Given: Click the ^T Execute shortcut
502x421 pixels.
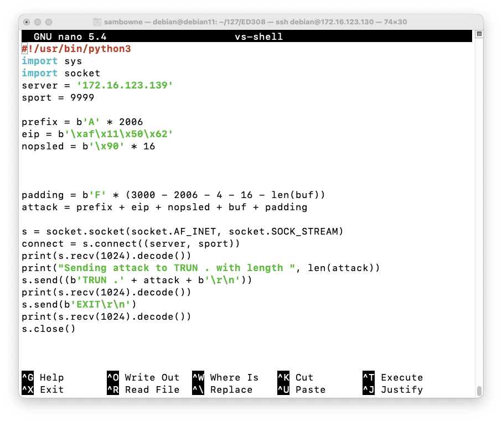Looking at the screenshot, I should point(393,377).
